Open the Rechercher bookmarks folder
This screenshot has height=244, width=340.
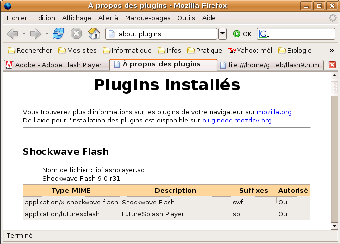pyautogui.click(x=30, y=50)
